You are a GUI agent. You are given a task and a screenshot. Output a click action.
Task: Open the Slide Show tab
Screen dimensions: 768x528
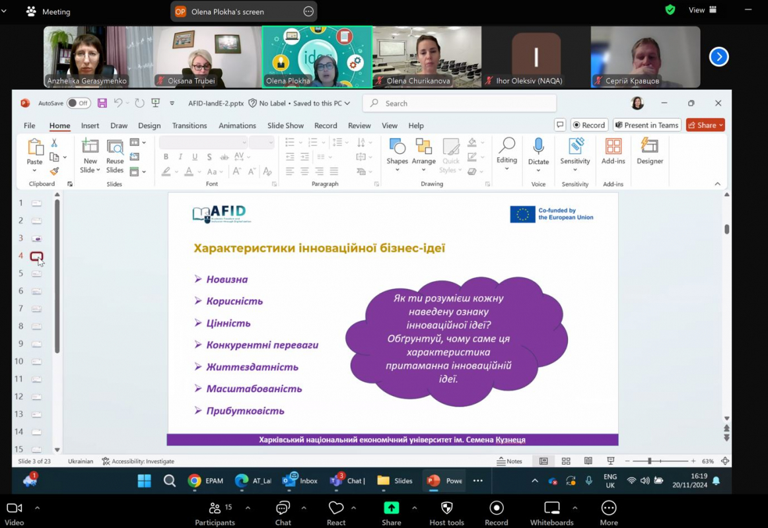point(285,125)
